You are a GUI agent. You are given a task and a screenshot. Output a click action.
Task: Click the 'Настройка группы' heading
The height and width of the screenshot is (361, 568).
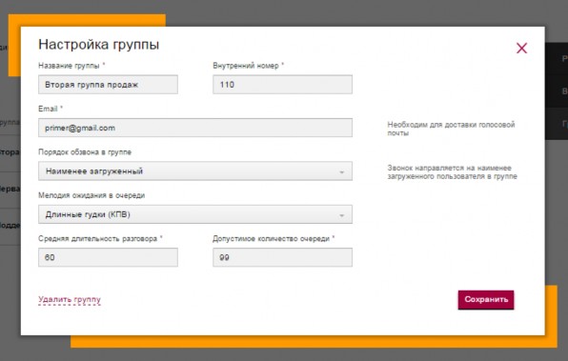(98, 45)
